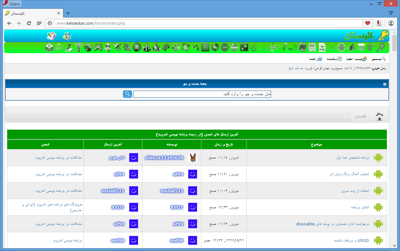Add page to bookmarks heart icon

(367, 23)
